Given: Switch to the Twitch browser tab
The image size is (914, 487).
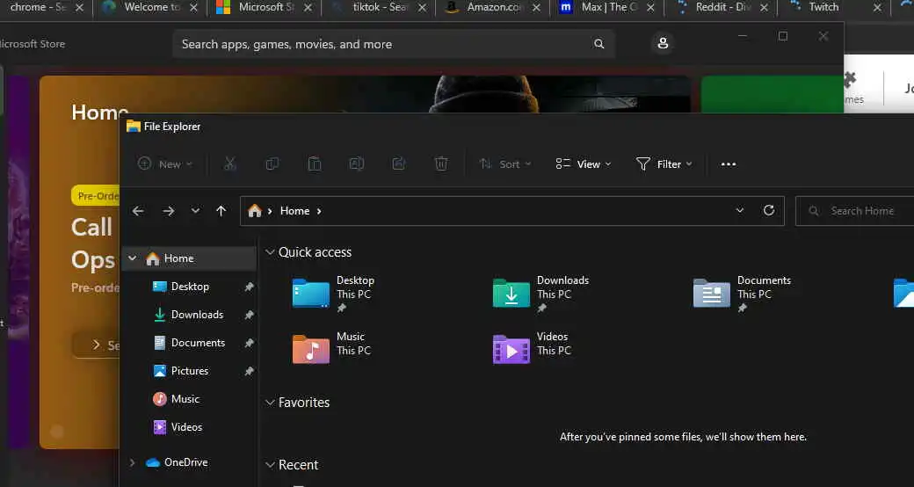Looking at the screenshot, I should point(835,8).
